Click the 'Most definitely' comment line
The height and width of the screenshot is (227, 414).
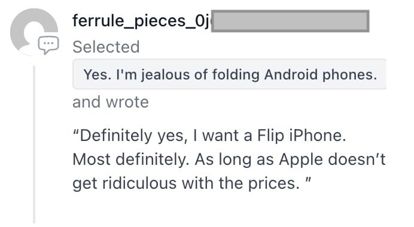[x=229, y=159]
